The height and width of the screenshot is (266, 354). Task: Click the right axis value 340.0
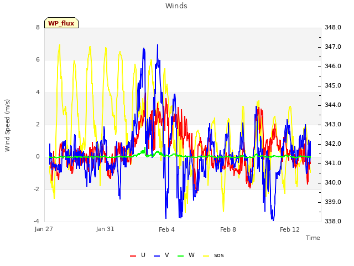[333, 182]
